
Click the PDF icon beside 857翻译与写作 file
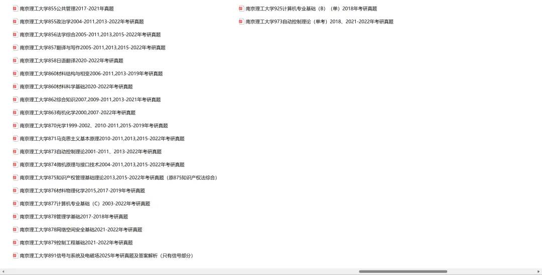click(x=15, y=47)
